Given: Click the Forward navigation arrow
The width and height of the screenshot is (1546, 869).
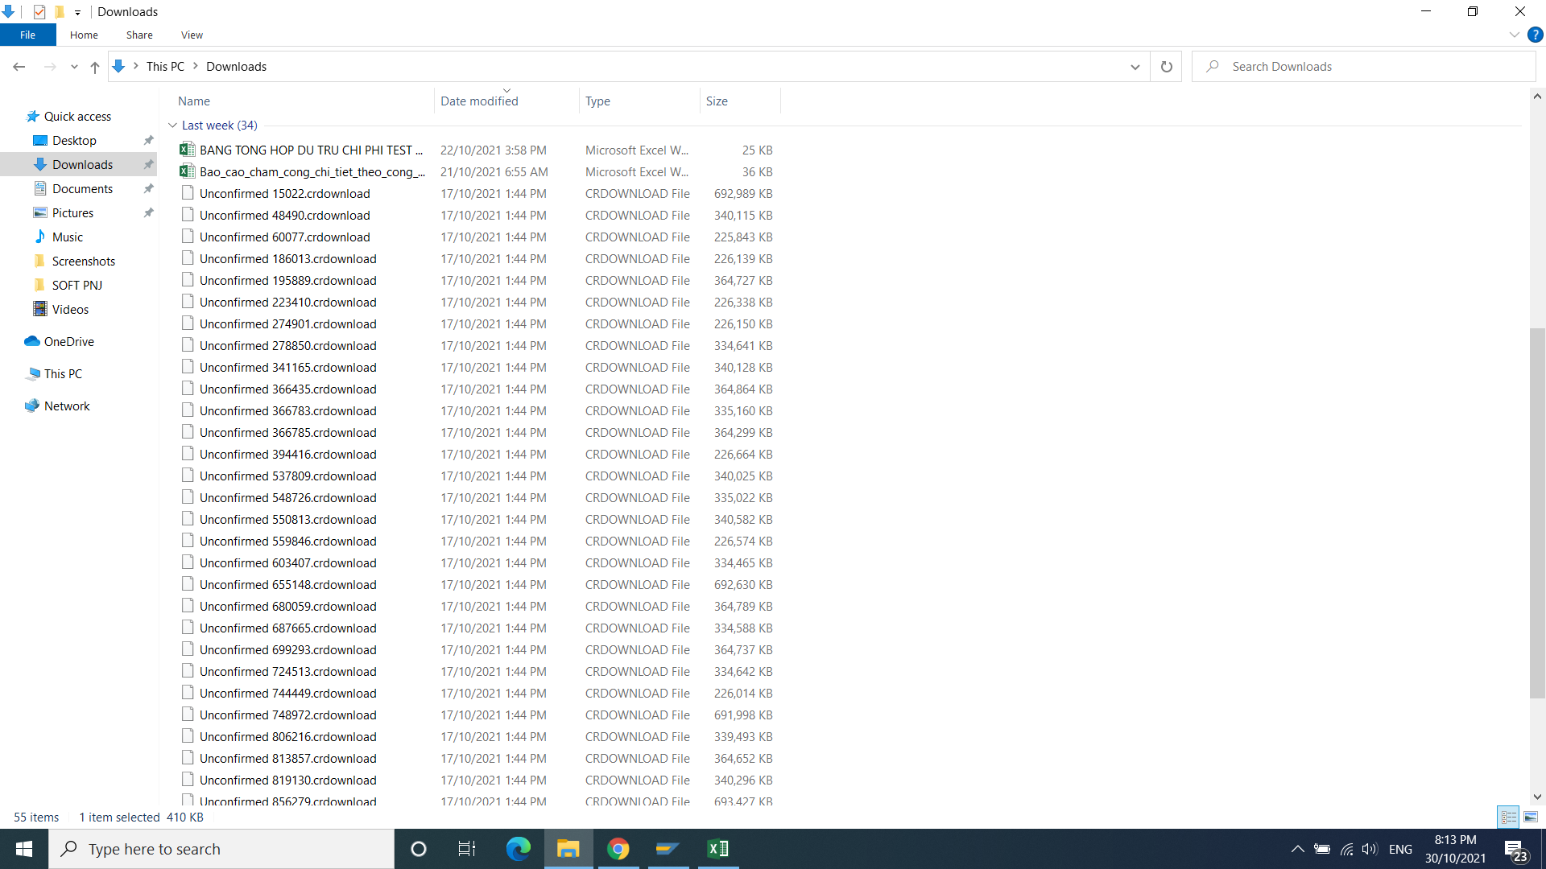Looking at the screenshot, I should coord(50,67).
